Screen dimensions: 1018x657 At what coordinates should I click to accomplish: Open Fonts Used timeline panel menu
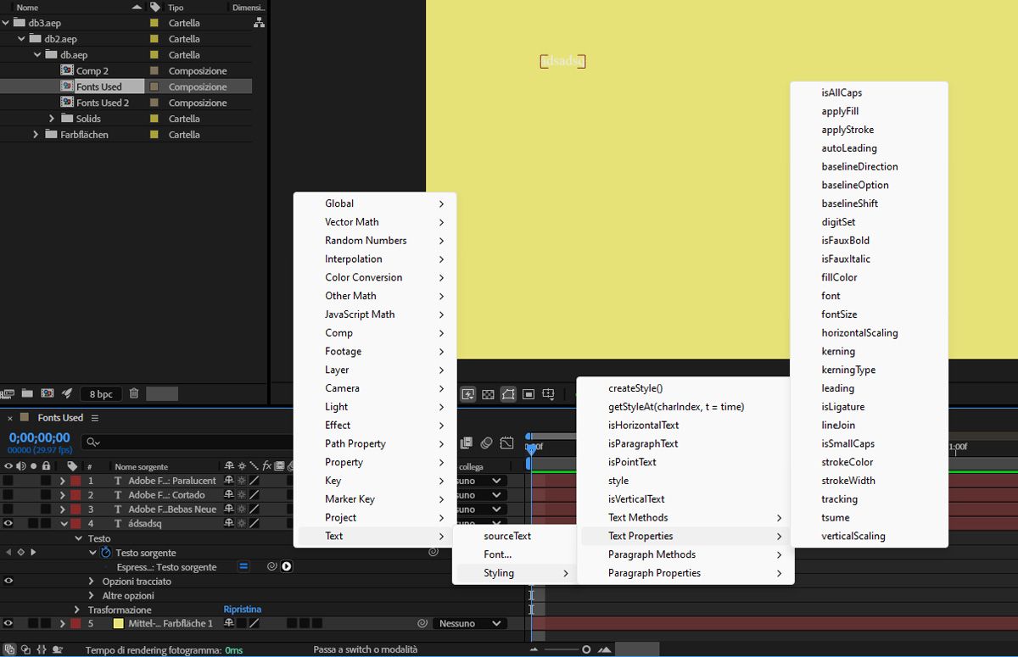pos(95,418)
